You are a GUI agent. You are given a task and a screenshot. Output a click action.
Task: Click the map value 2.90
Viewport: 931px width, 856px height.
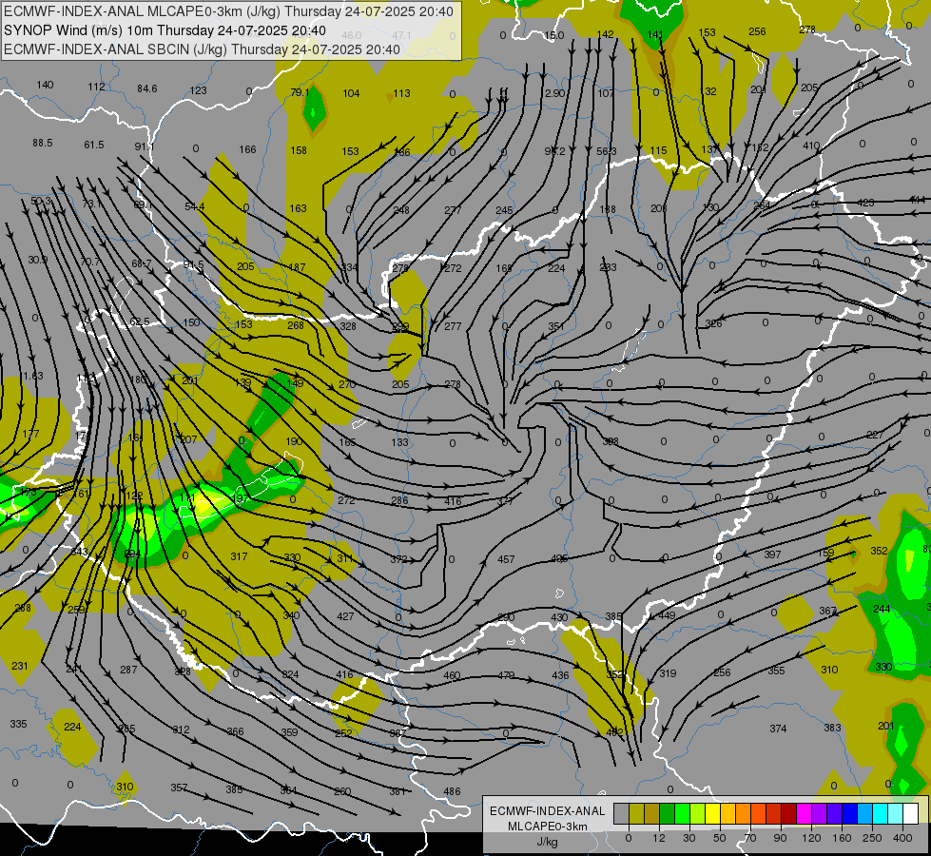pos(554,93)
